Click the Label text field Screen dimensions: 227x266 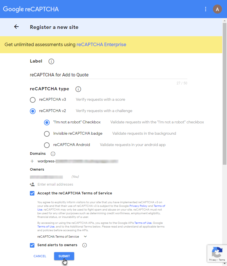coord(109,75)
